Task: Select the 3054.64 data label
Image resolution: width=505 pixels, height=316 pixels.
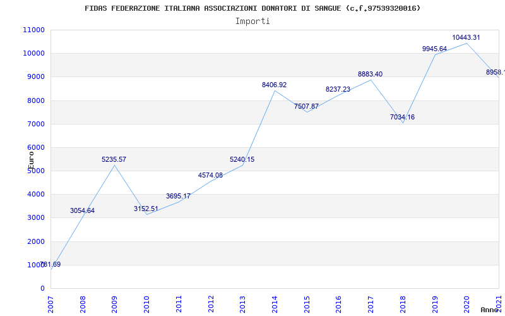Action: point(82,211)
